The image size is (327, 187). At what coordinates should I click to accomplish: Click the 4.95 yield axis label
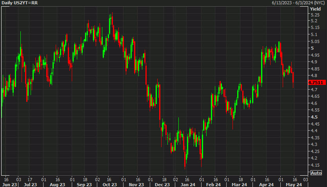(315, 55)
